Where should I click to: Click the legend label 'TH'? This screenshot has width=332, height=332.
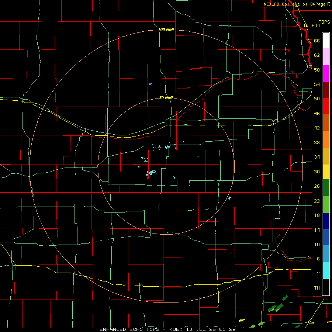point(317,288)
